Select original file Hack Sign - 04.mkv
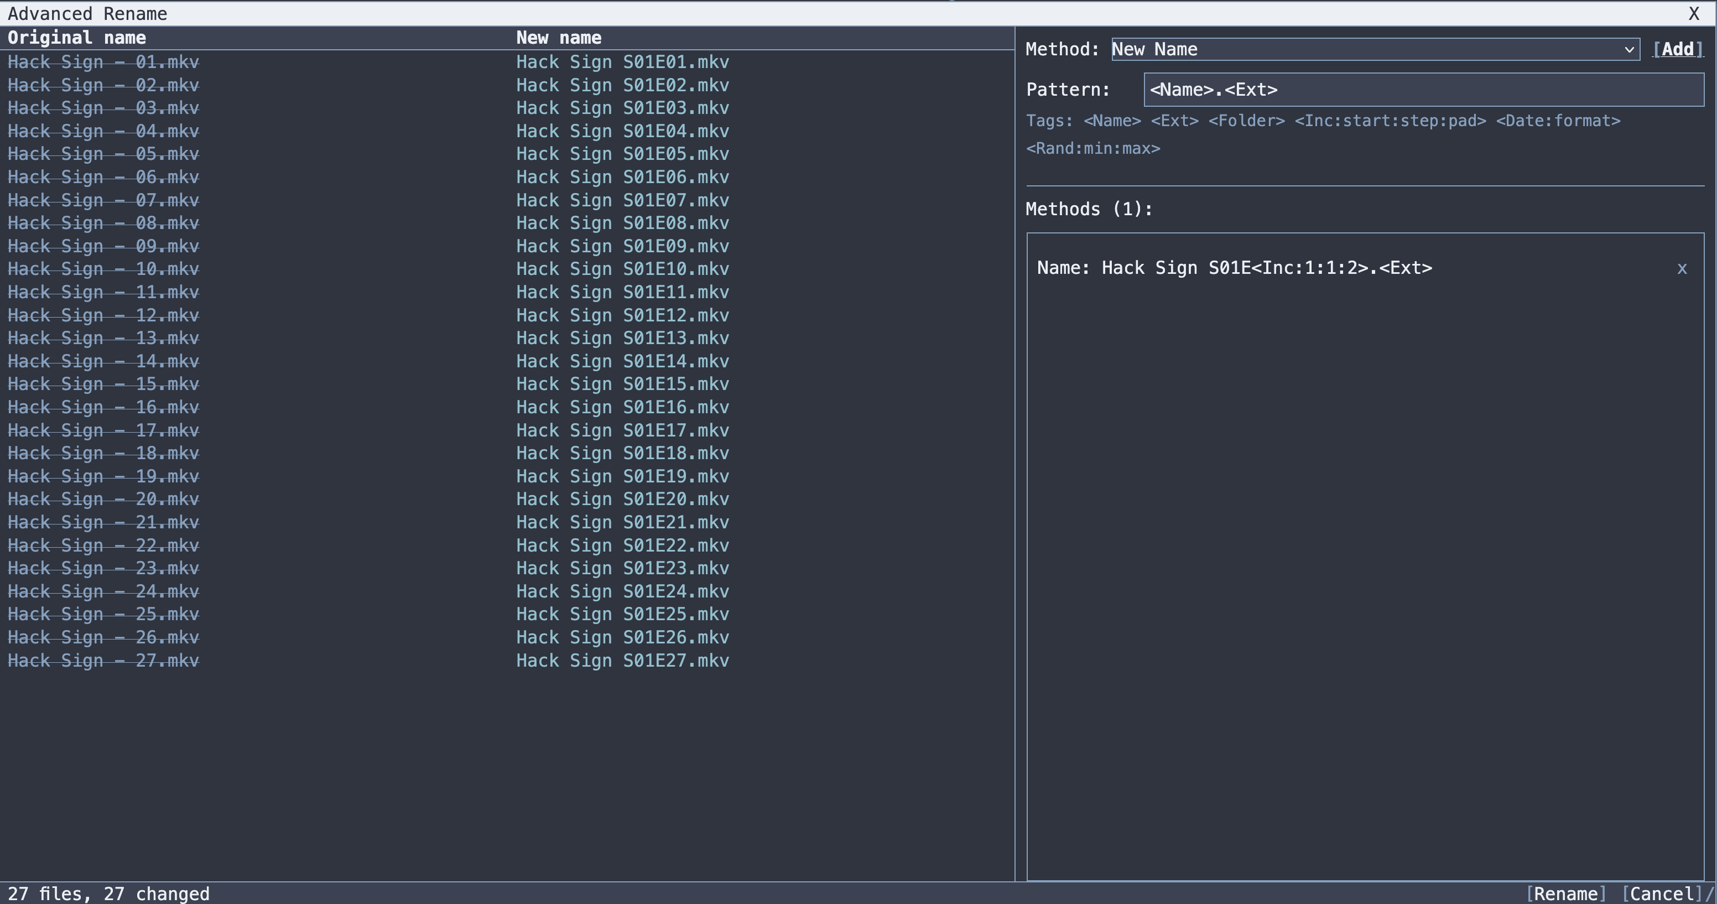The height and width of the screenshot is (904, 1717). point(103,131)
